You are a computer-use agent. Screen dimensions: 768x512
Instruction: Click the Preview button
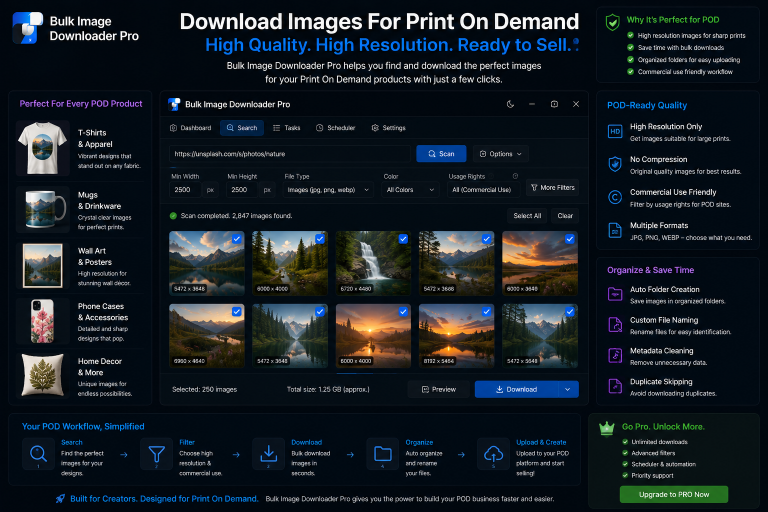438,389
